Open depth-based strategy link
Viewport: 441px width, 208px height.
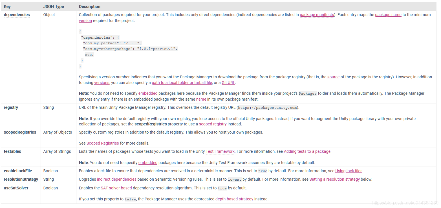[x=234, y=199]
